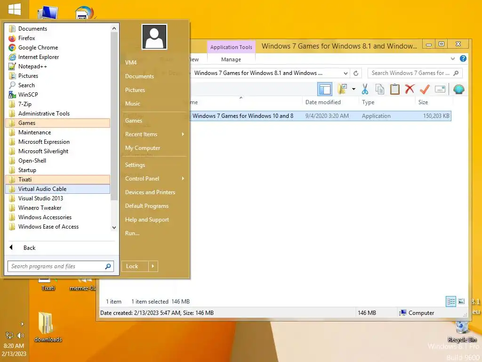Open Help and Support
482x362 pixels.
click(154, 220)
